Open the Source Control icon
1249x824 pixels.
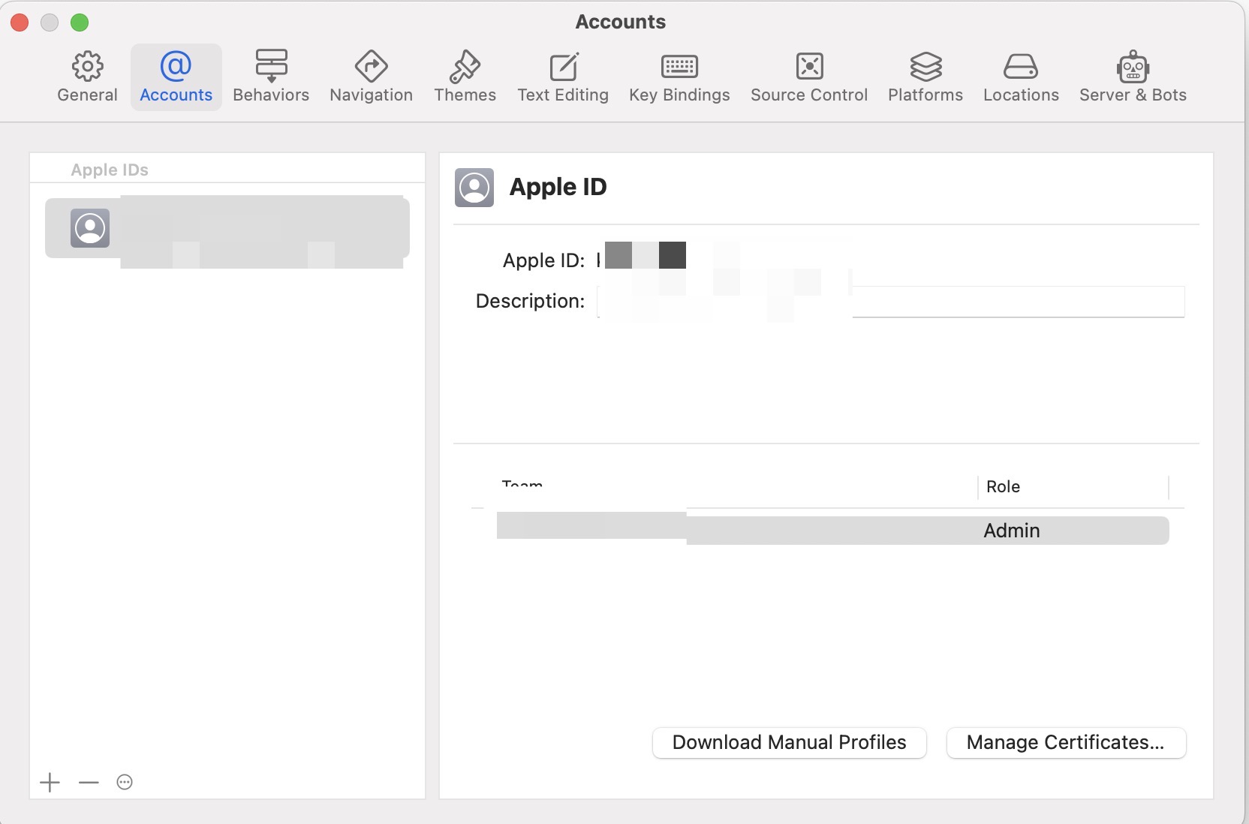(x=809, y=66)
